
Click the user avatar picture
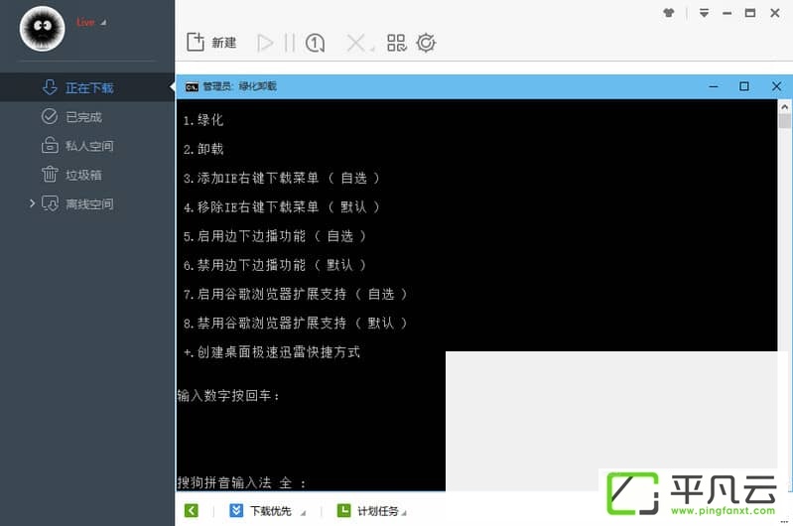tap(42, 29)
